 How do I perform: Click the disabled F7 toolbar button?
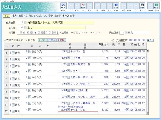pos(110,6)
